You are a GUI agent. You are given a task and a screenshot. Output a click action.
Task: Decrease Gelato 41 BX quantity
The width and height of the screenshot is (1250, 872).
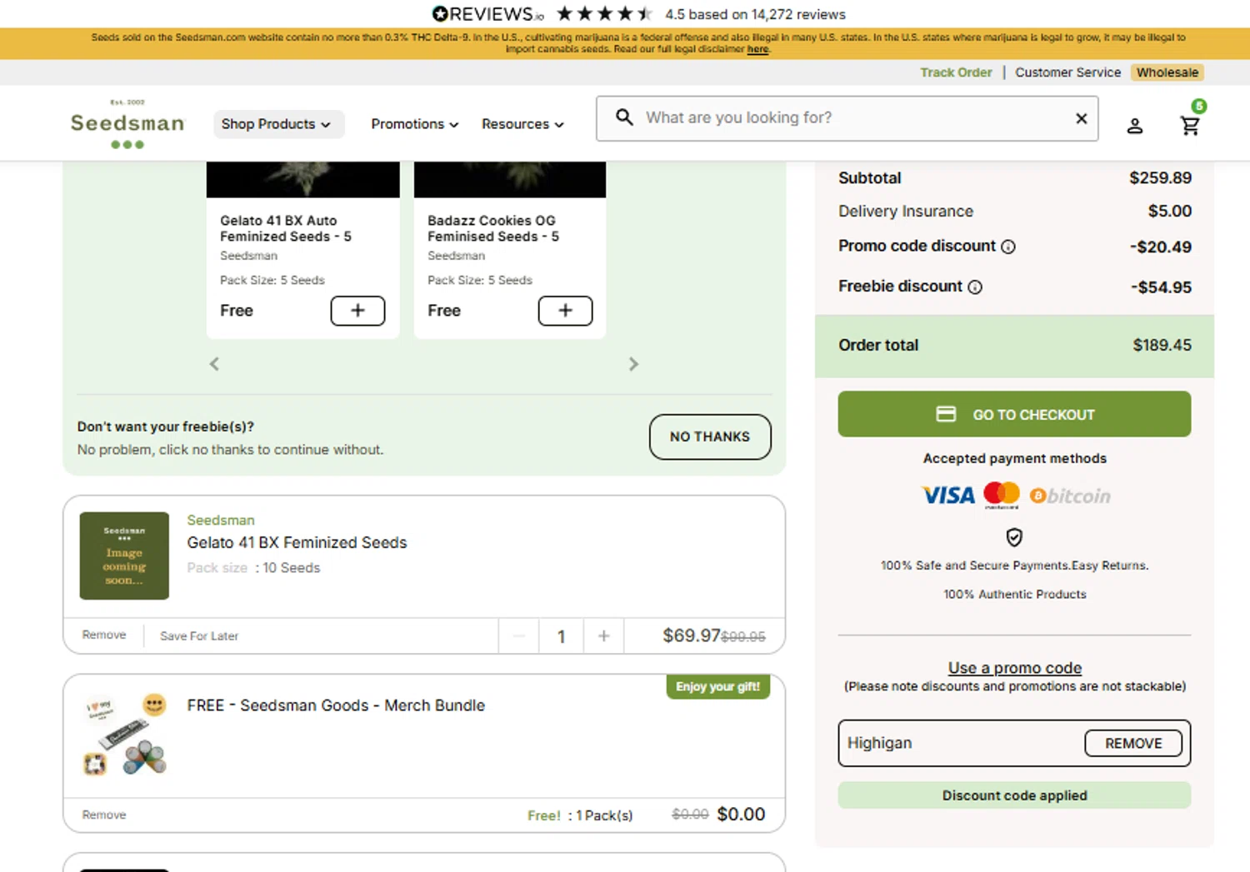519,636
